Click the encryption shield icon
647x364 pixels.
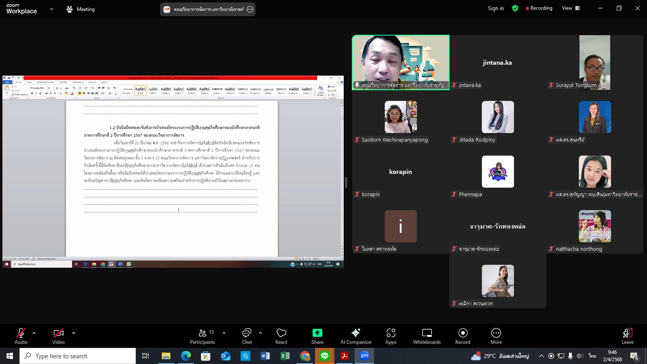pyautogui.click(x=515, y=8)
